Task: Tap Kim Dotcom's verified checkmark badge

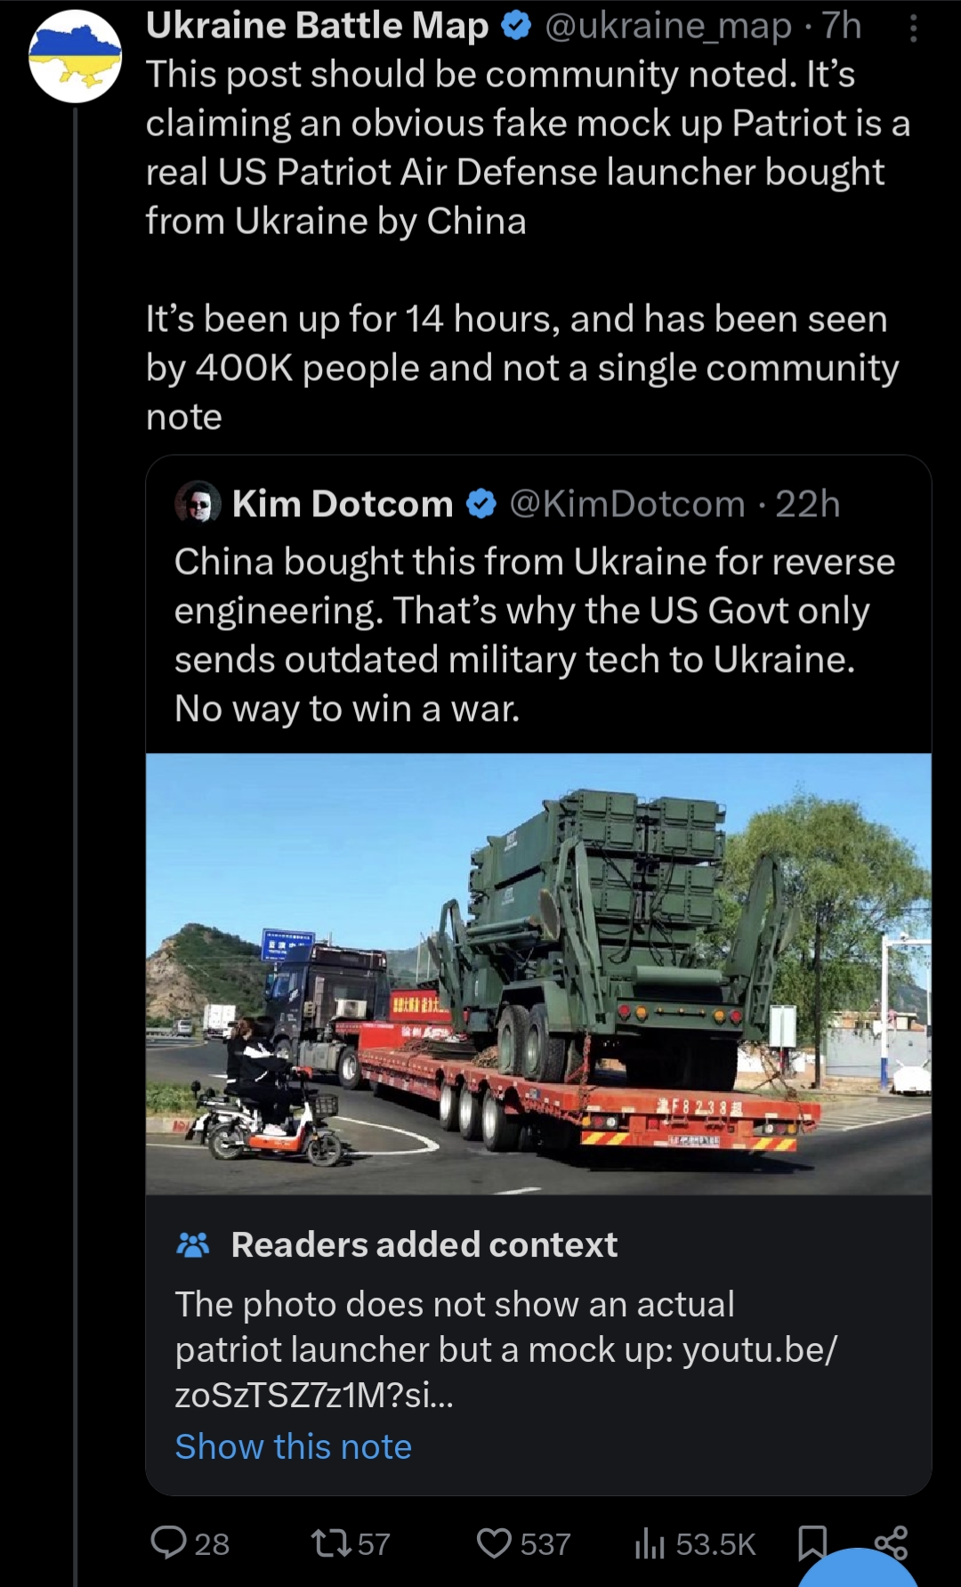Action: click(x=481, y=504)
